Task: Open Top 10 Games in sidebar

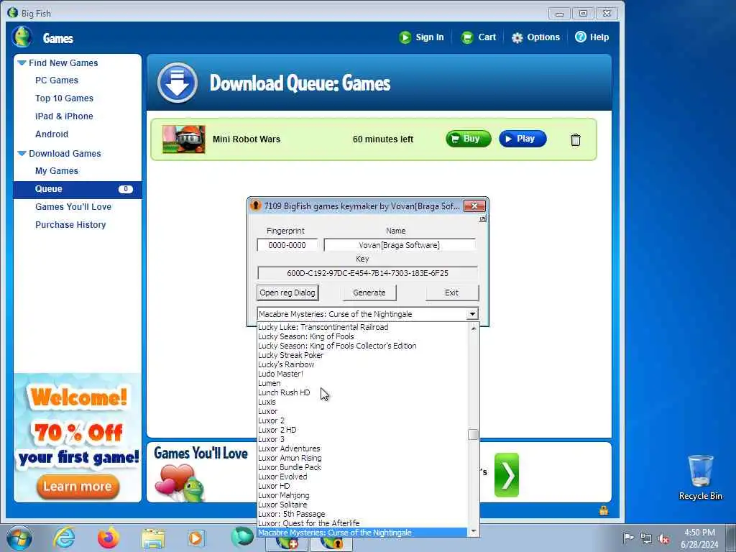Action: [64, 98]
